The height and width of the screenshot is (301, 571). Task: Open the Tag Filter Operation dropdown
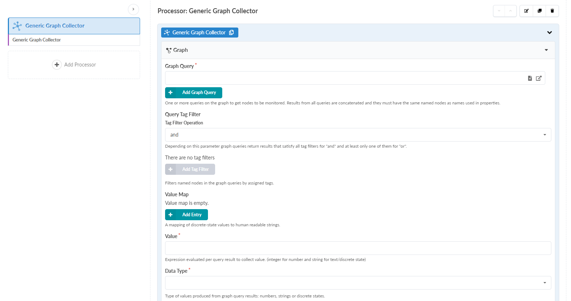tap(358, 135)
